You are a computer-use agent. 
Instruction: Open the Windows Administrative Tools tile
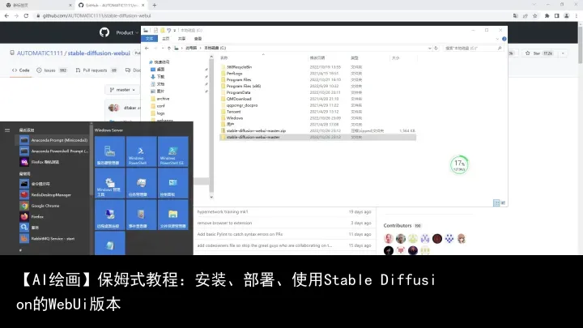click(109, 183)
